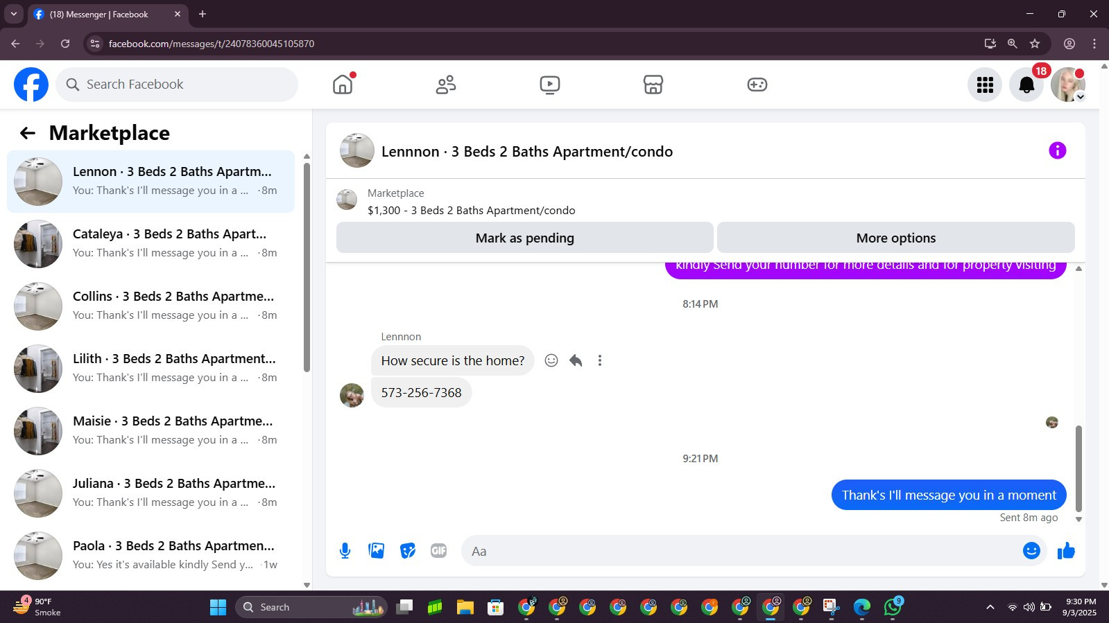Open the Maisie conversation
Viewport: 1109px width, 623px height.
tap(151, 431)
